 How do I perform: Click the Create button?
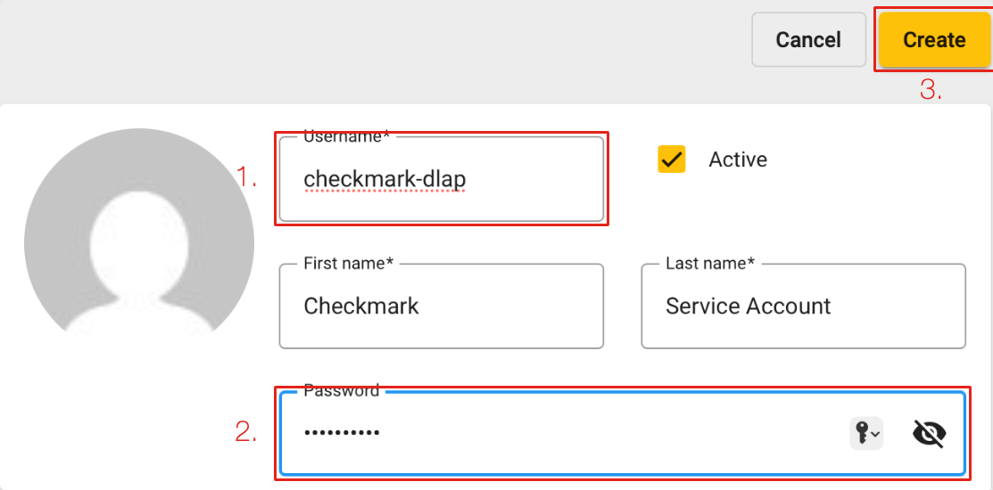point(934,40)
